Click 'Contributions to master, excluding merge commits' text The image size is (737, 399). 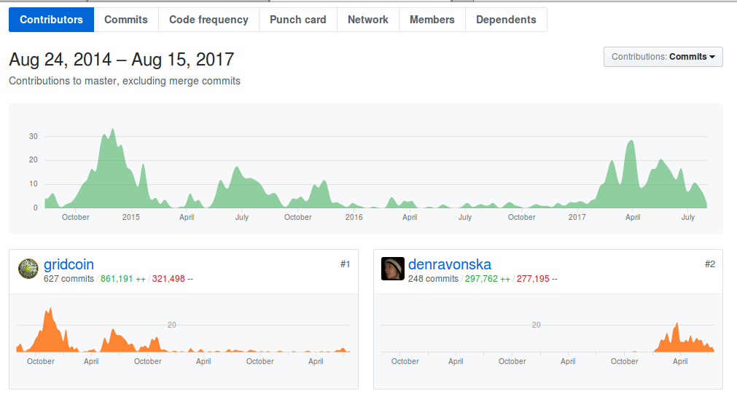tap(125, 81)
